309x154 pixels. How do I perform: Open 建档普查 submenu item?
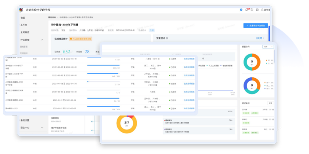pos(24,47)
